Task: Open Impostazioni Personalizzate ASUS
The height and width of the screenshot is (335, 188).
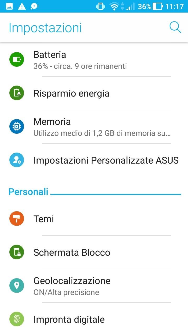Action: point(106,160)
